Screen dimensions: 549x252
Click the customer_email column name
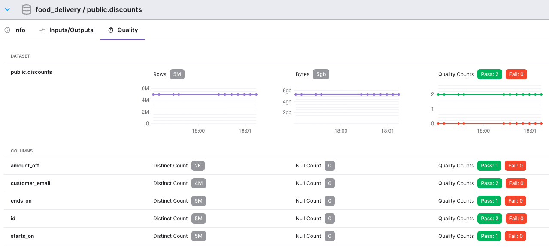(30, 183)
